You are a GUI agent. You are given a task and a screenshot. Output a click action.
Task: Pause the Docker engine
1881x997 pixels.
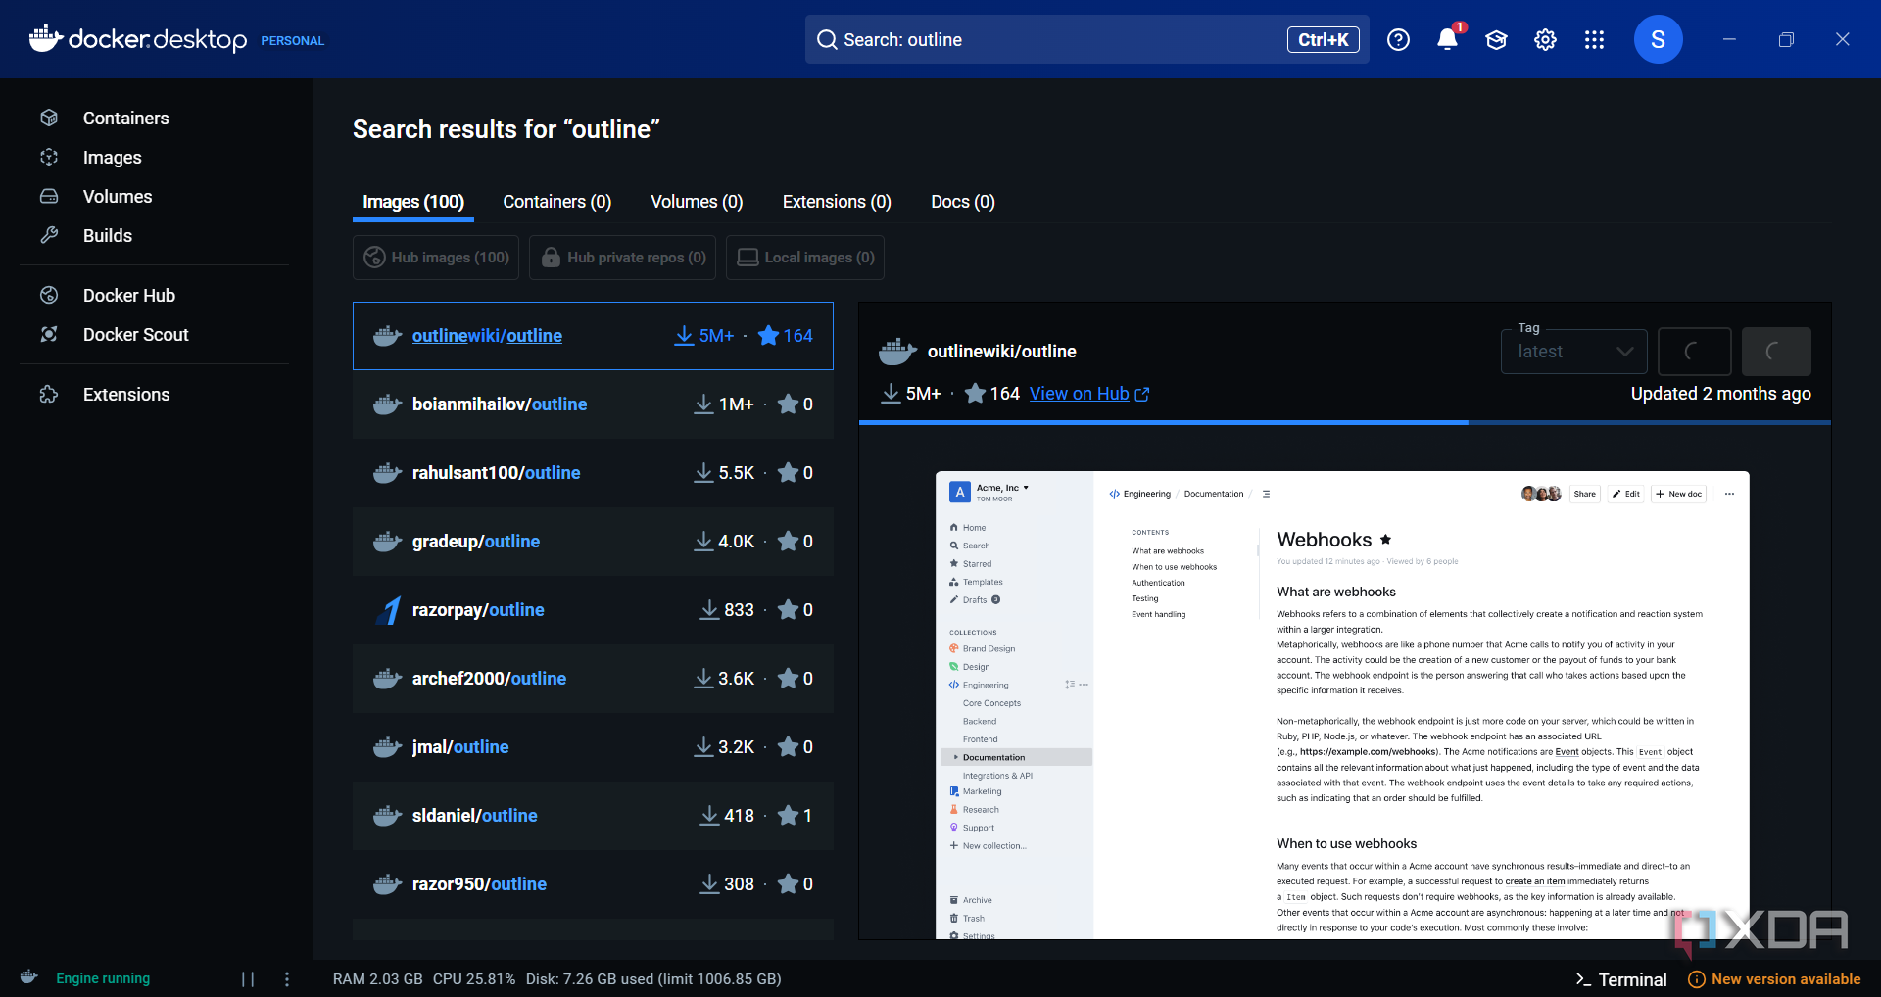[248, 978]
